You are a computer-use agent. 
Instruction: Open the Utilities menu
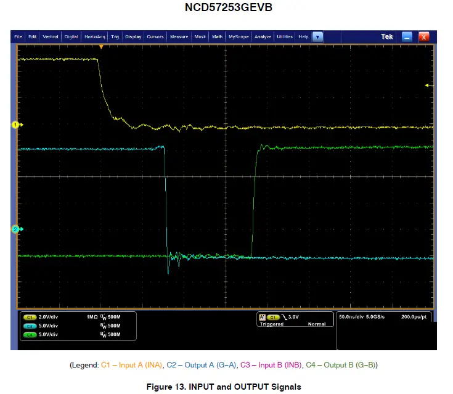(285, 37)
